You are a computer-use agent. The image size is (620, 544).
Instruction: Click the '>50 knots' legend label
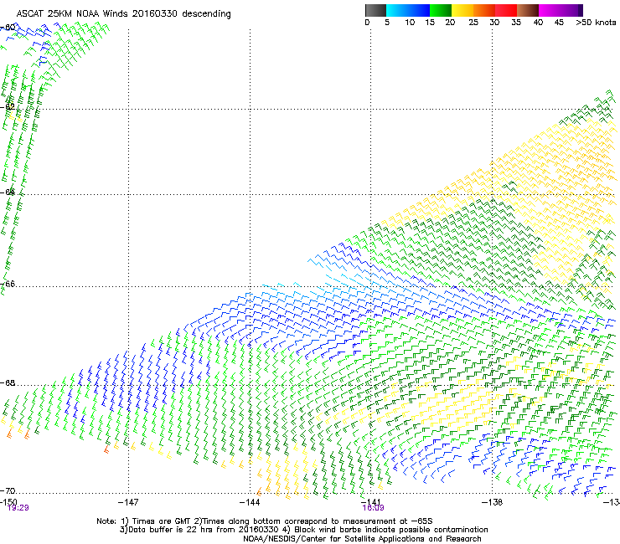tap(596, 23)
